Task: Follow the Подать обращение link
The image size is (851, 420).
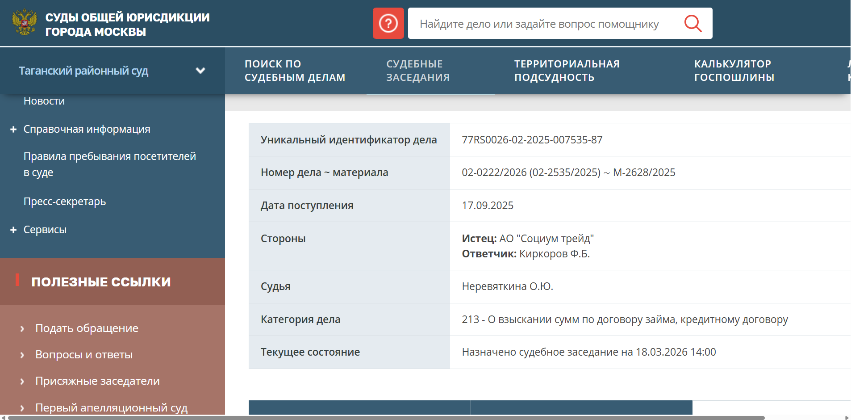Action: 87,328
